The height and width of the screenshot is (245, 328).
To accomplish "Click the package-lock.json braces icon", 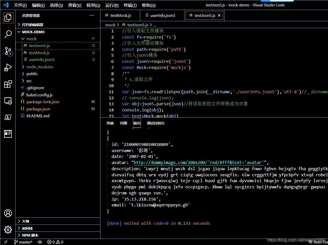I will tap(22, 102).
